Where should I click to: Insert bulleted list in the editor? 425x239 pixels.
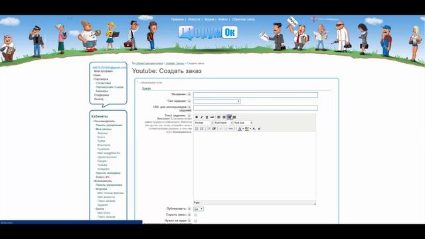click(197, 129)
